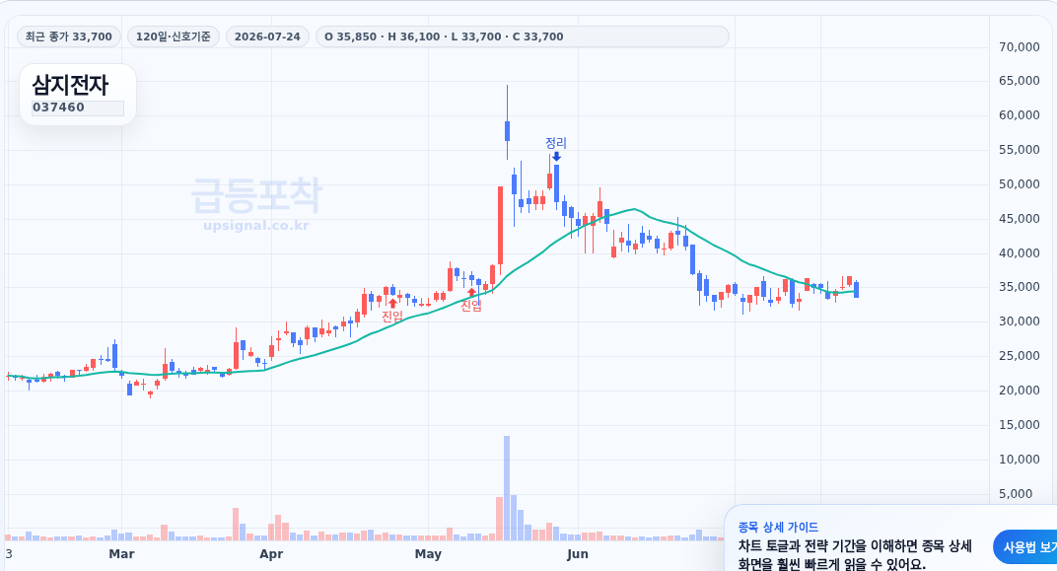Click the 종목 상세 가이드 heading
The width and height of the screenshot is (1057, 571).
[x=778, y=528]
